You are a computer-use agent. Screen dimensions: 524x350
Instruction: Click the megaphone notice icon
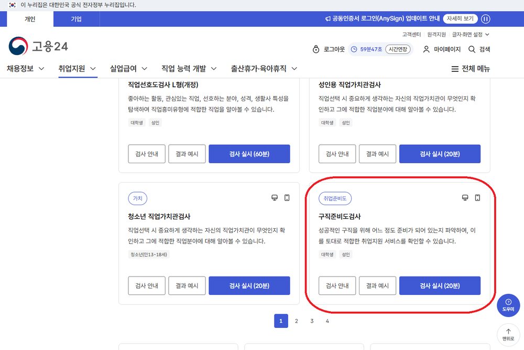[328, 19]
